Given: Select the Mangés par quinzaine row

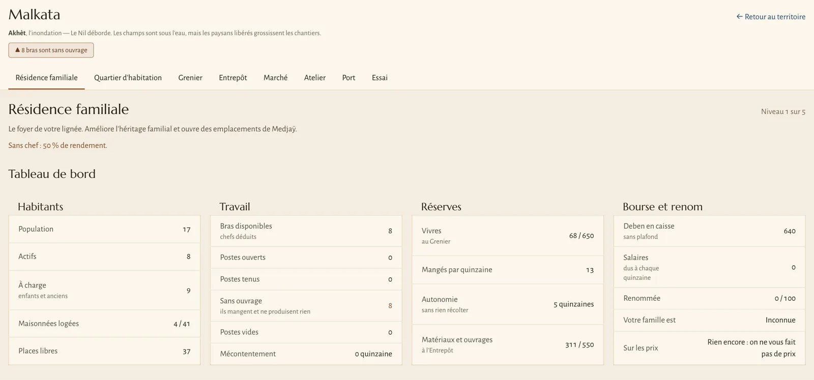Looking at the screenshot, I should [508, 270].
